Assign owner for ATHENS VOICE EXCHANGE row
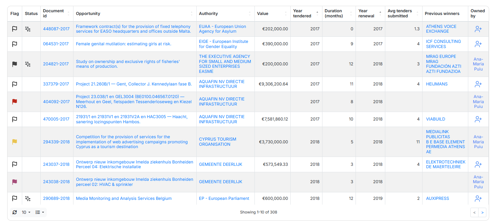The height and width of the screenshot is (223, 498). [x=478, y=29]
